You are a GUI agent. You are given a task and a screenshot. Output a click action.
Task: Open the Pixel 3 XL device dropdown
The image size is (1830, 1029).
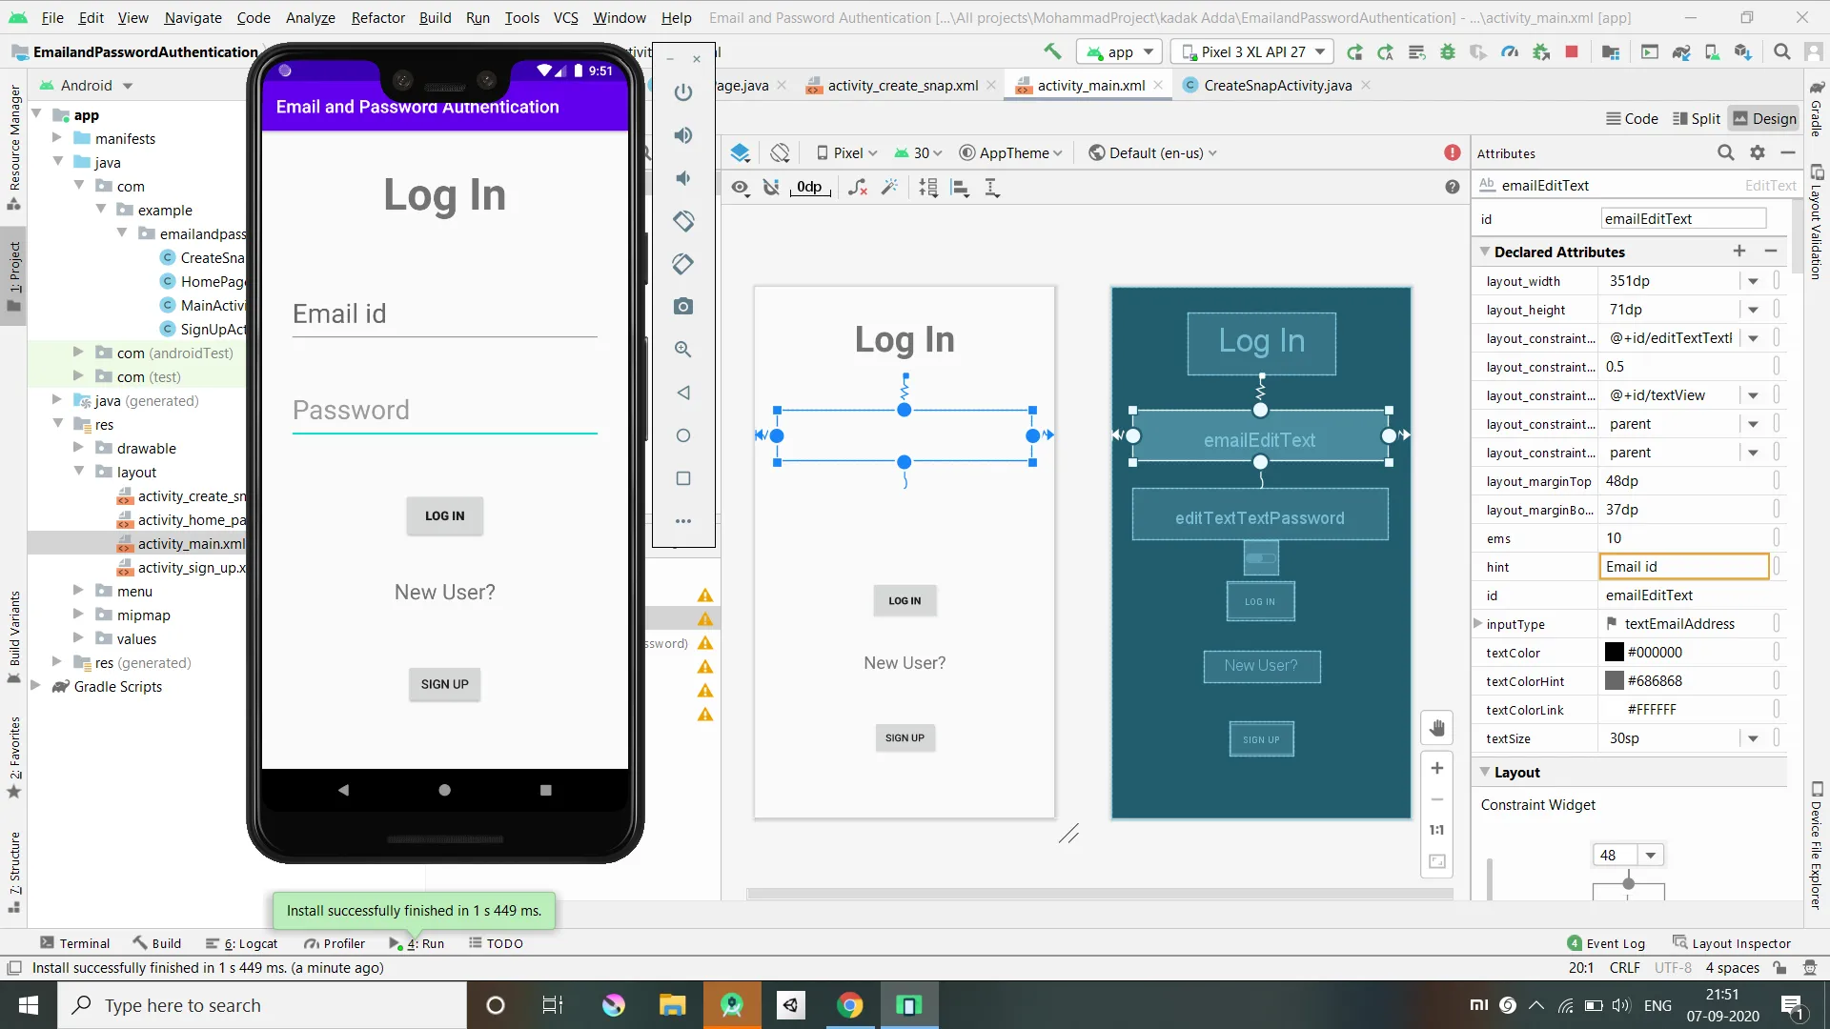pos(1253,52)
